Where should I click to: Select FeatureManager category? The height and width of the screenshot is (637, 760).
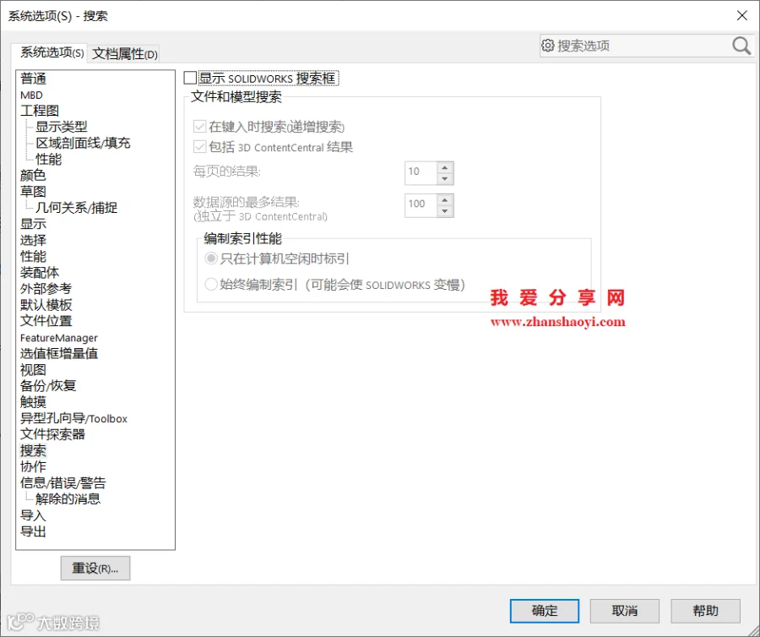point(58,338)
